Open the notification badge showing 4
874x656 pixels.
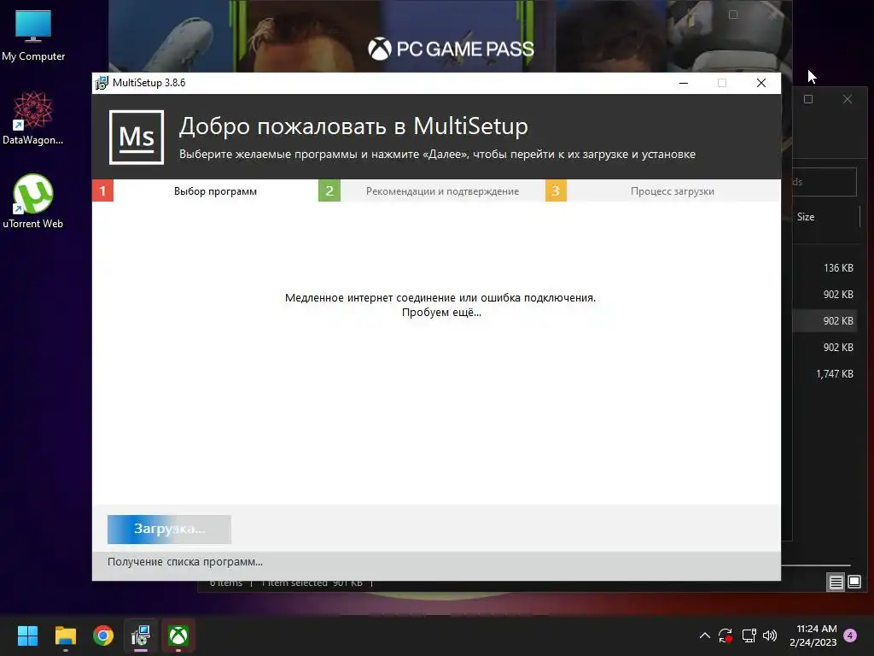click(850, 635)
